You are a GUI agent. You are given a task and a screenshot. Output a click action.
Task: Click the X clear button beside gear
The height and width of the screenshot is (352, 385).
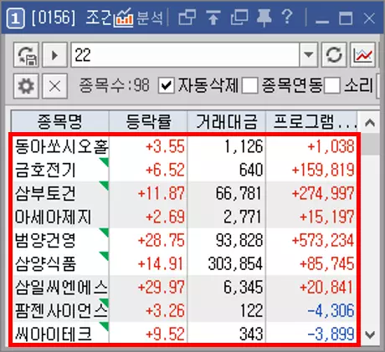[x=54, y=86]
